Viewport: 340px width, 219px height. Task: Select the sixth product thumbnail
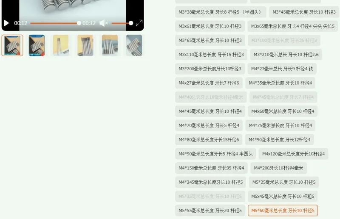(134, 45)
